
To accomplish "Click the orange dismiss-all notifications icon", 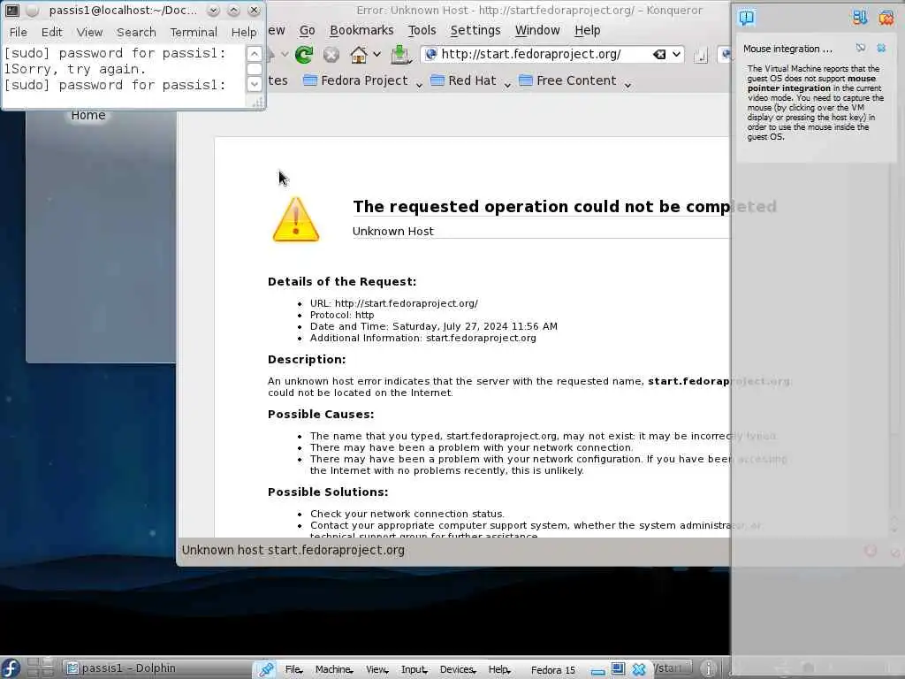I will pos(886,18).
